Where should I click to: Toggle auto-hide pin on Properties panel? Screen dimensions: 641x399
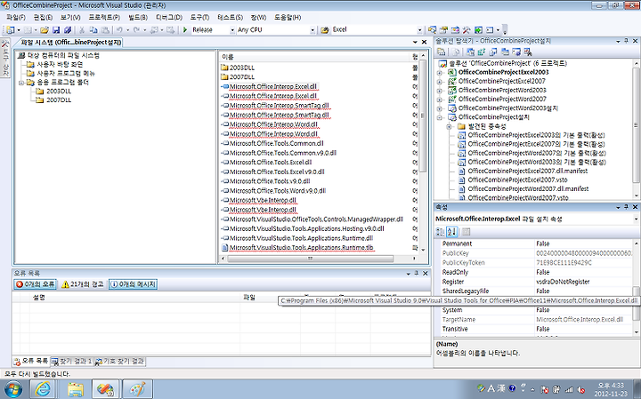[x=626, y=207]
